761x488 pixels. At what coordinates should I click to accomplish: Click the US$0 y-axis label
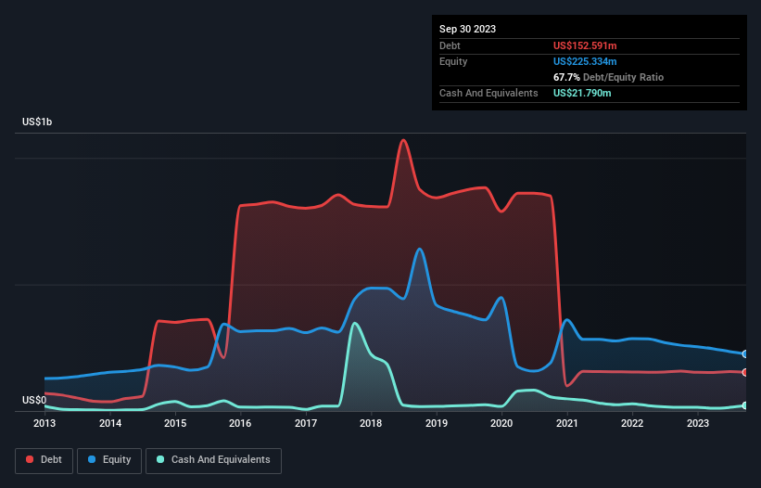tap(34, 400)
